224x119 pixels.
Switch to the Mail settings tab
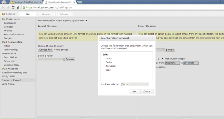click(28, 14)
